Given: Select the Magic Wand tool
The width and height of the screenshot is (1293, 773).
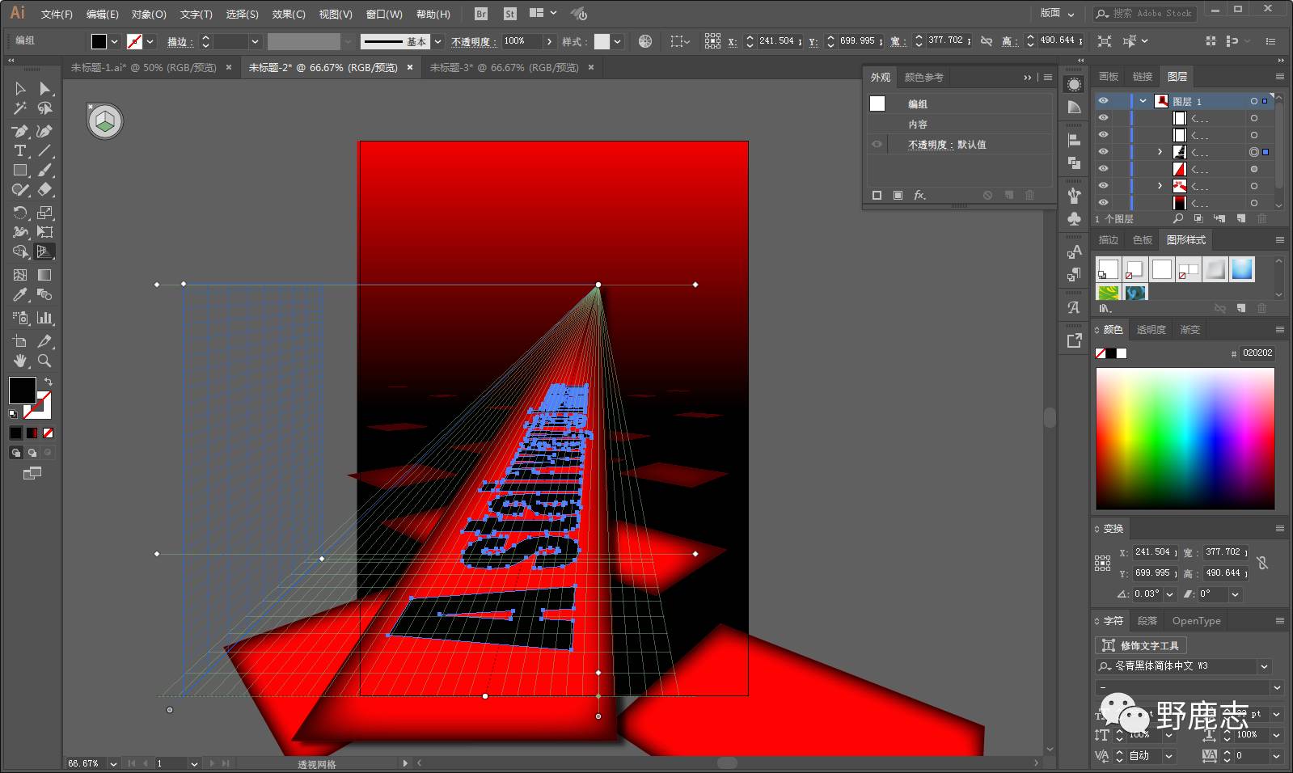Looking at the screenshot, I should 20,109.
